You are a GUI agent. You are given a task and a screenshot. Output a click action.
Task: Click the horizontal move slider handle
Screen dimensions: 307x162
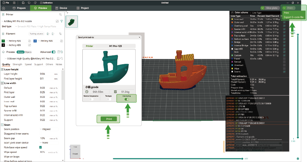(x=242, y=159)
